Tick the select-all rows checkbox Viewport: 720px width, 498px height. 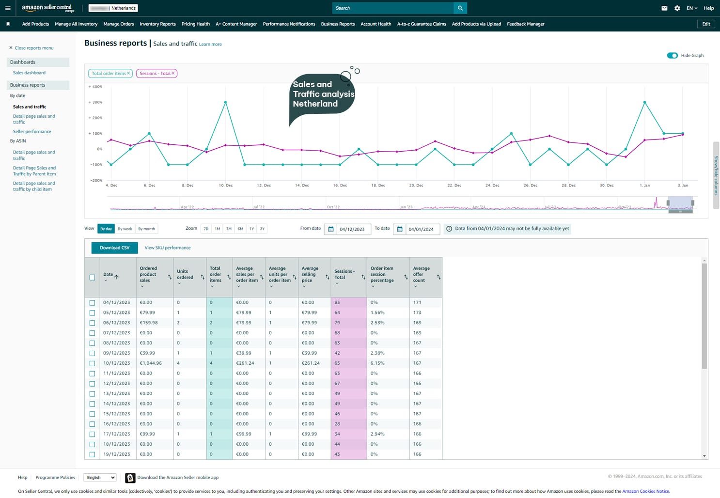(x=92, y=278)
